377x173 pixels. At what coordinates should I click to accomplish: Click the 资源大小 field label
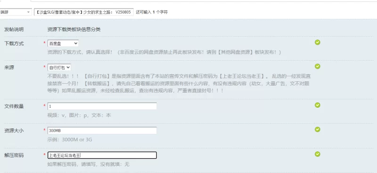pyautogui.click(x=14, y=131)
